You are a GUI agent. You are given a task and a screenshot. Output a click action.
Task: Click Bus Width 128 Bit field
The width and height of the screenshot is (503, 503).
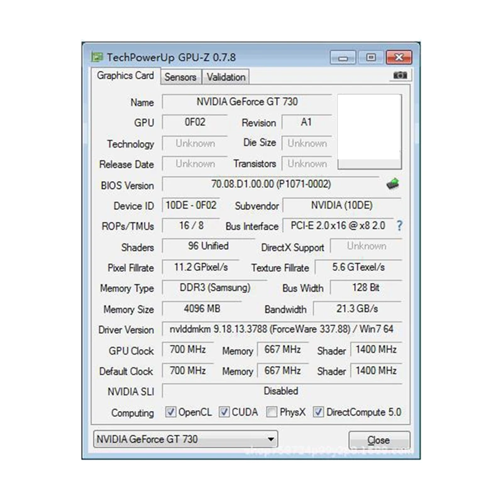(366, 288)
